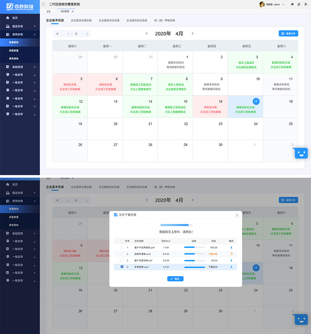Check the box for 信用申请单.excl

pyautogui.click(x=122, y=254)
